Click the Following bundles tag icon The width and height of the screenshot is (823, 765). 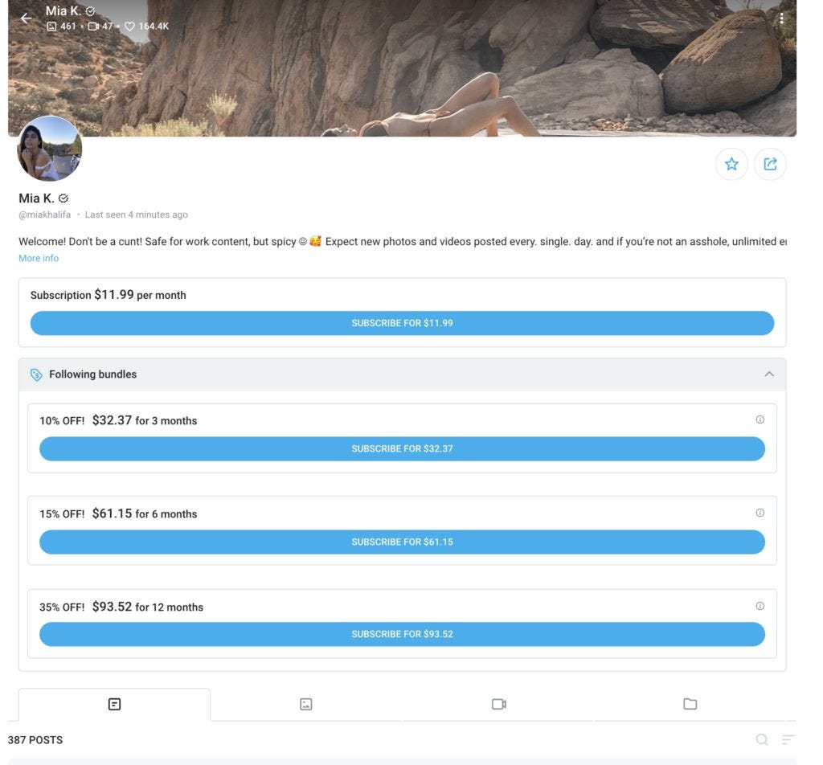36,374
